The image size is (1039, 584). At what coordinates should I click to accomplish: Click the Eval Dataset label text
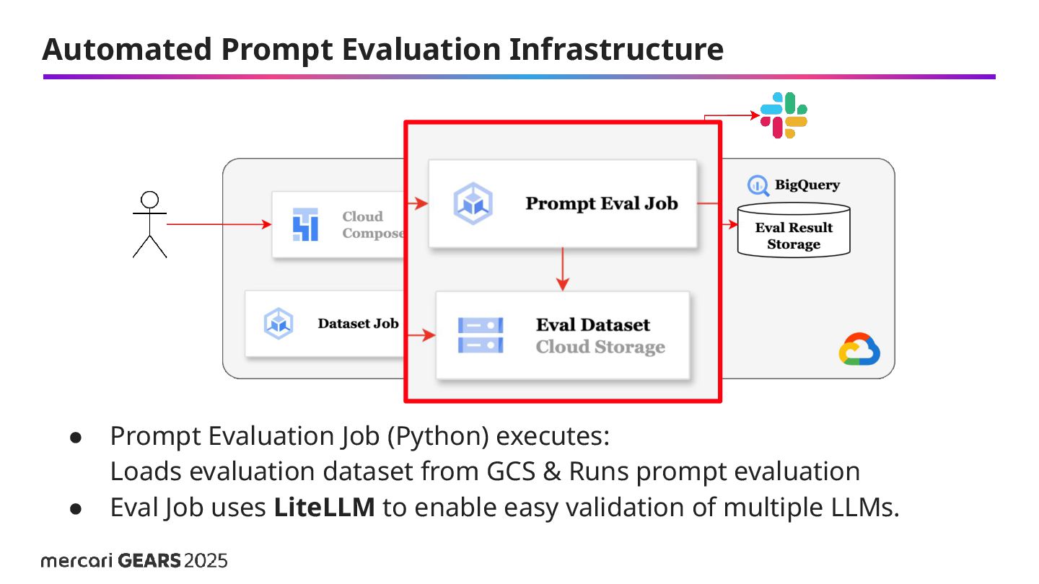593,325
